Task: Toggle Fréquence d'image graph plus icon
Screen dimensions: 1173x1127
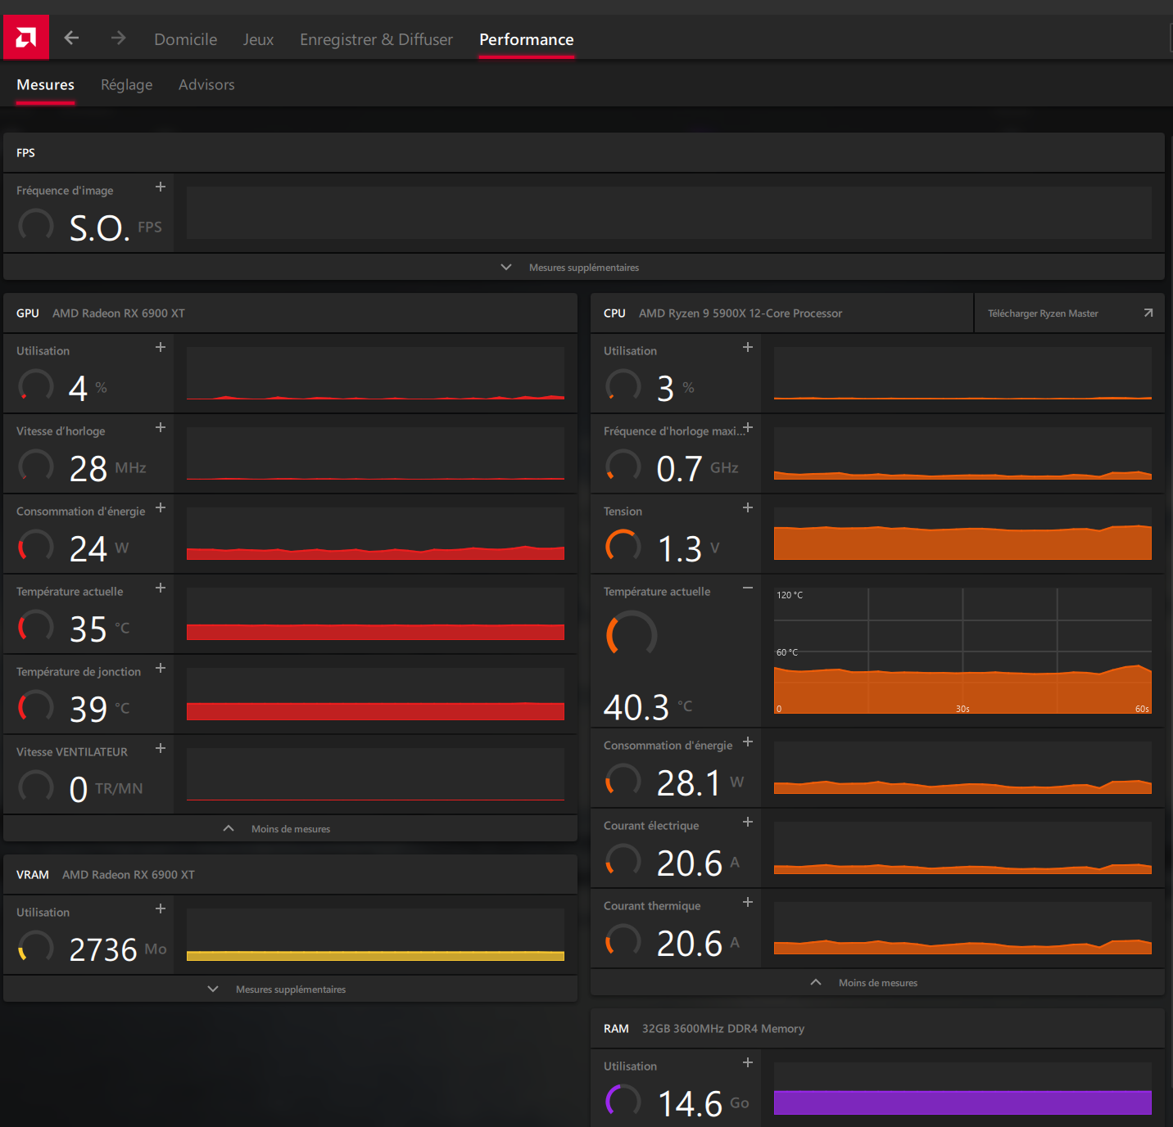Action: (161, 187)
